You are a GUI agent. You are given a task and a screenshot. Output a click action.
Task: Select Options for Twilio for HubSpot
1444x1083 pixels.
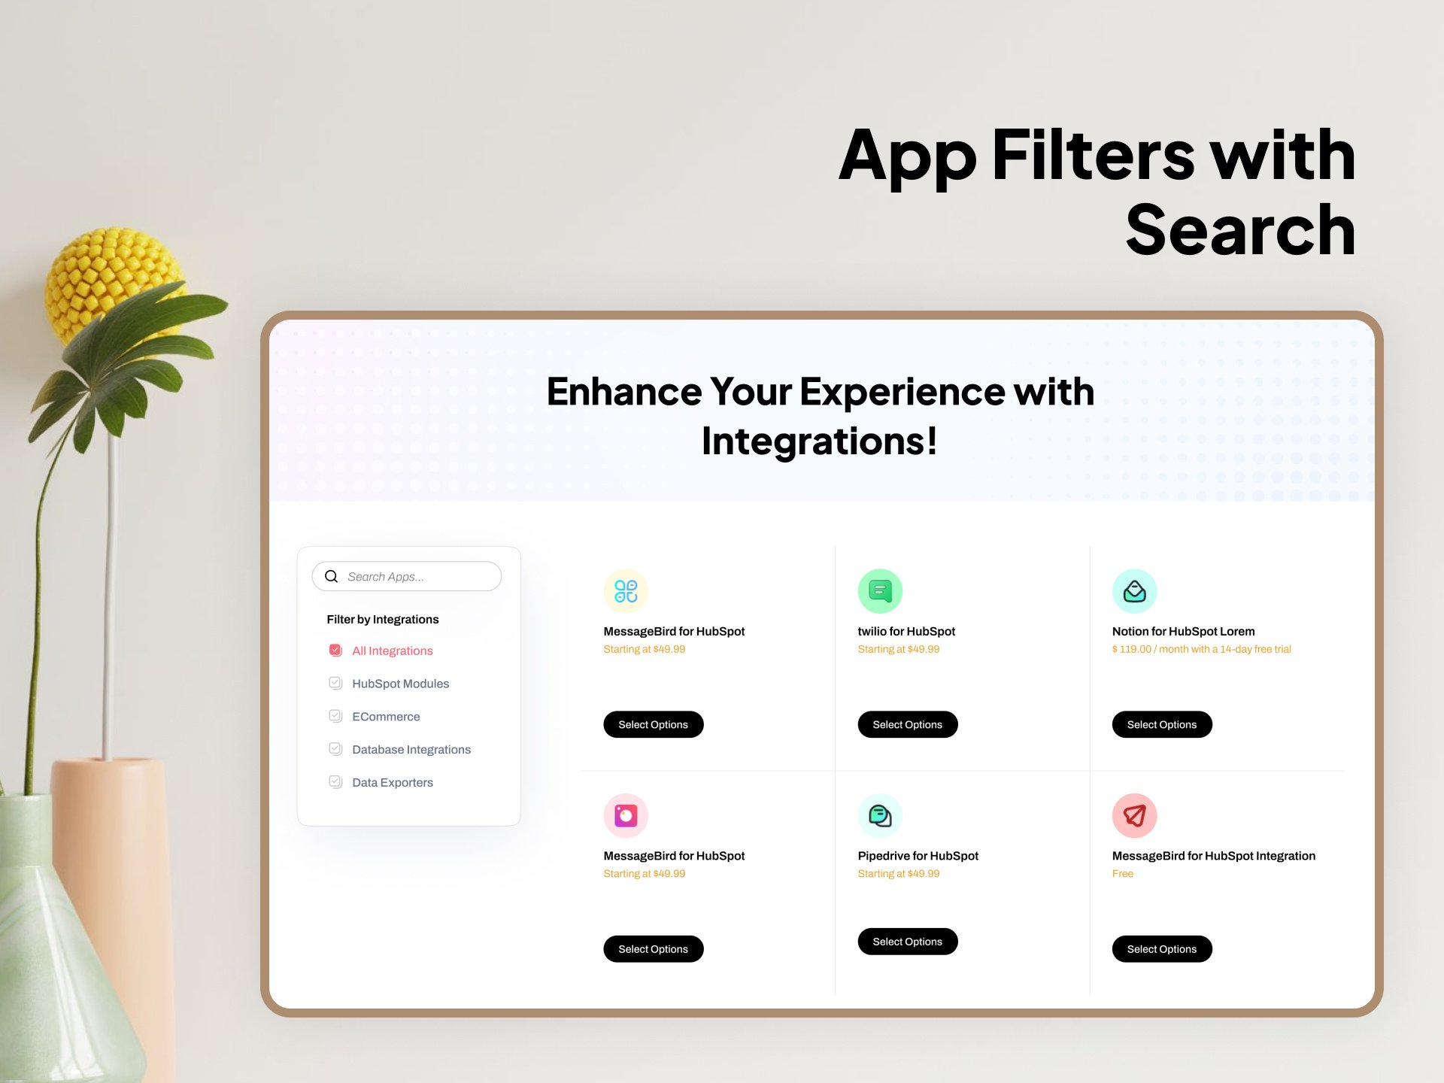click(x=906, y=725)
